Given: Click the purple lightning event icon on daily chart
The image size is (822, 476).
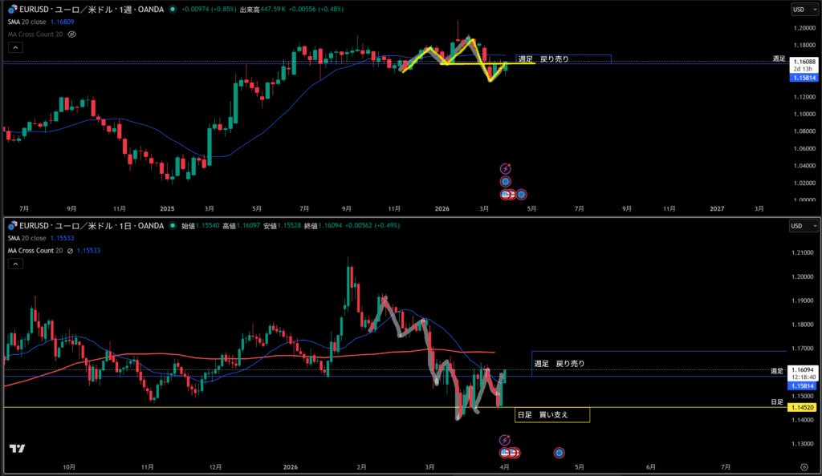Looking at the screenshot, I should [x=504, y=440].
